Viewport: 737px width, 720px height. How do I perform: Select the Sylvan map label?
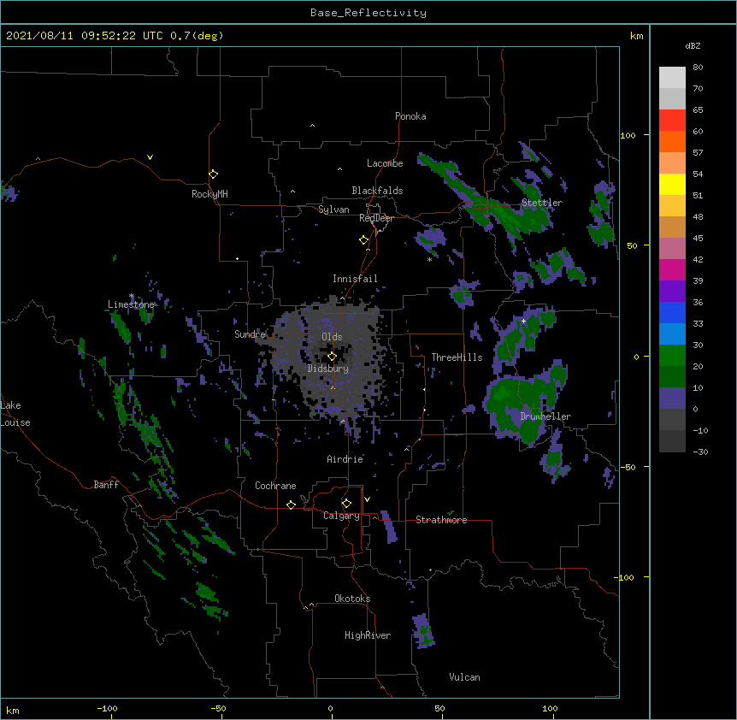(x=333, y=210)
